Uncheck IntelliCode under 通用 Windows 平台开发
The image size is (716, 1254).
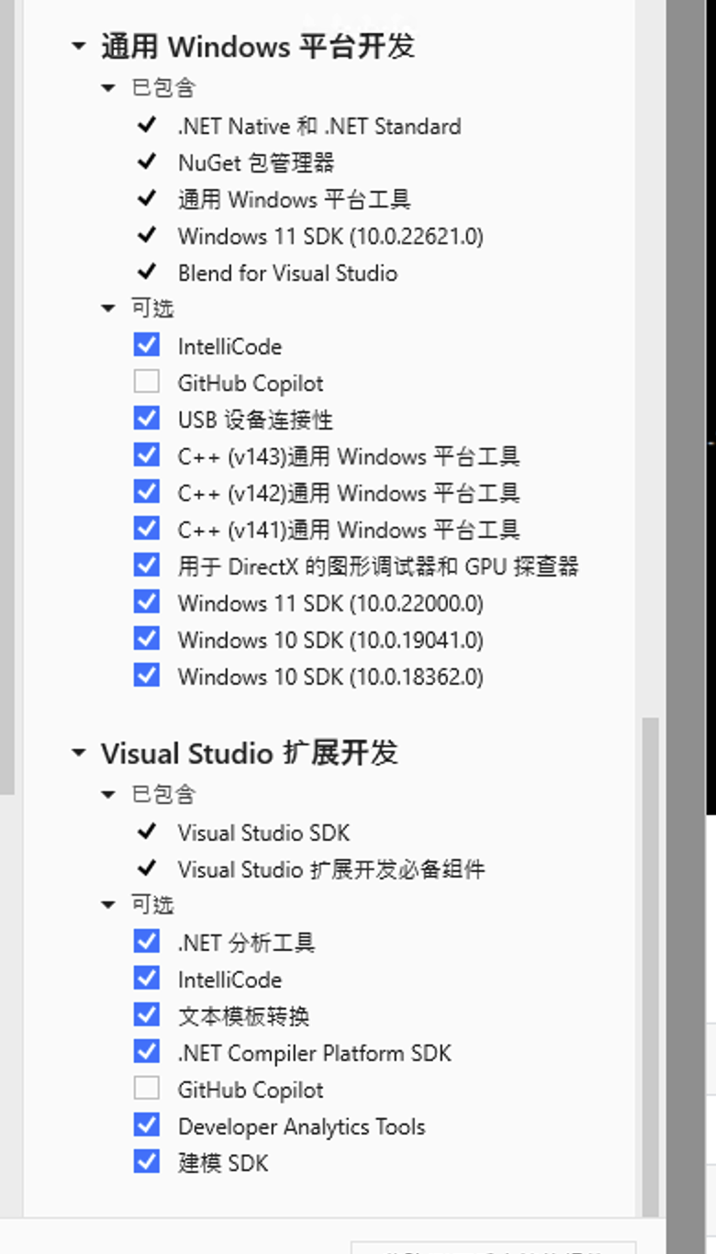point(146,345)
